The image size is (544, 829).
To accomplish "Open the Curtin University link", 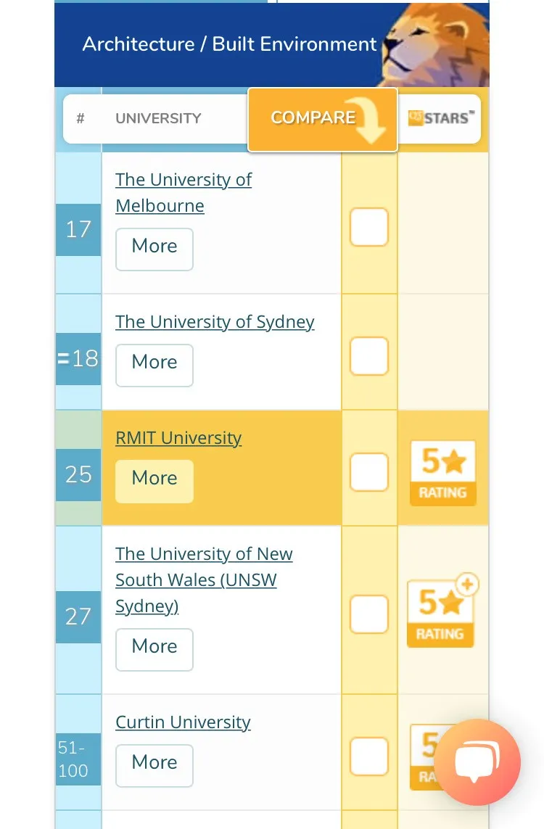I will 183,722.
